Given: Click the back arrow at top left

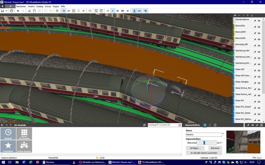Looking at the screenshot, I should pos(2,6).
